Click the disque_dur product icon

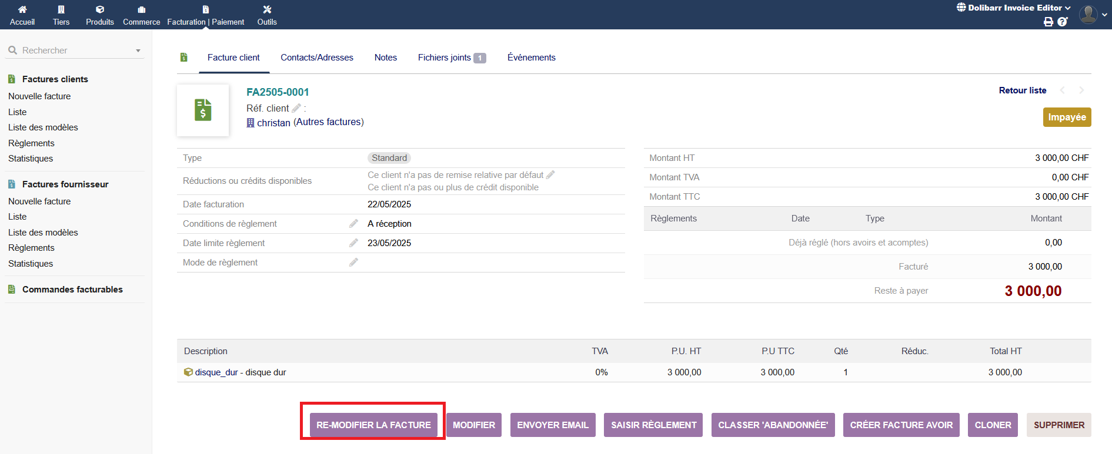[x=188, y=372]
